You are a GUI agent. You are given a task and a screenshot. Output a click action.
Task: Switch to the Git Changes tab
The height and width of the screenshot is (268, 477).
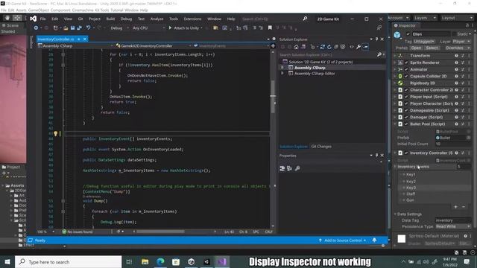coord(321,147)
